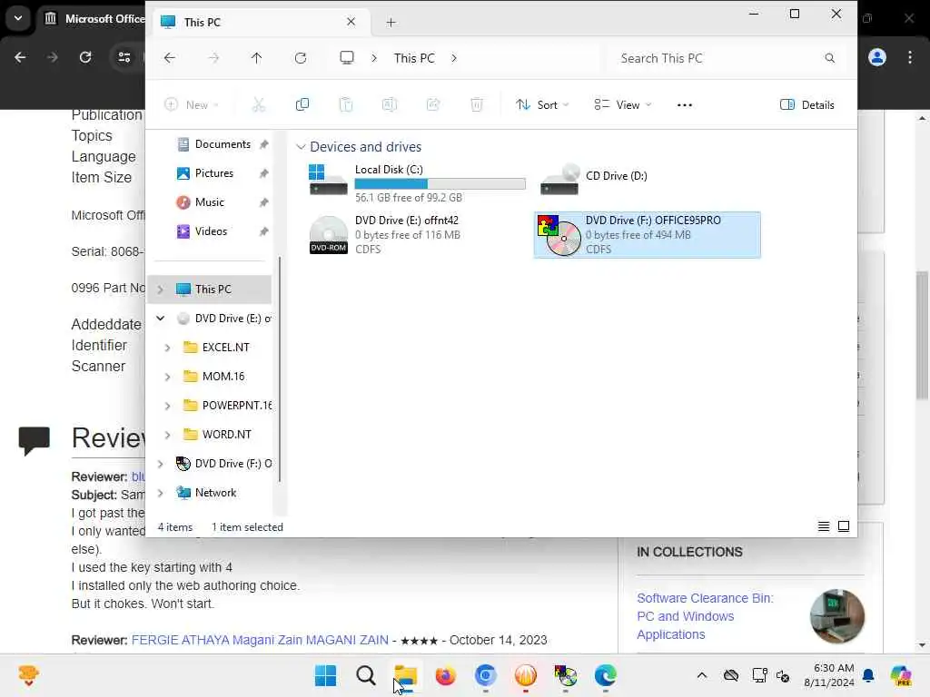Click the navigation pane scrollbar
The width and height of the screenshot is (930, 697).
click(x=280, y=369)
